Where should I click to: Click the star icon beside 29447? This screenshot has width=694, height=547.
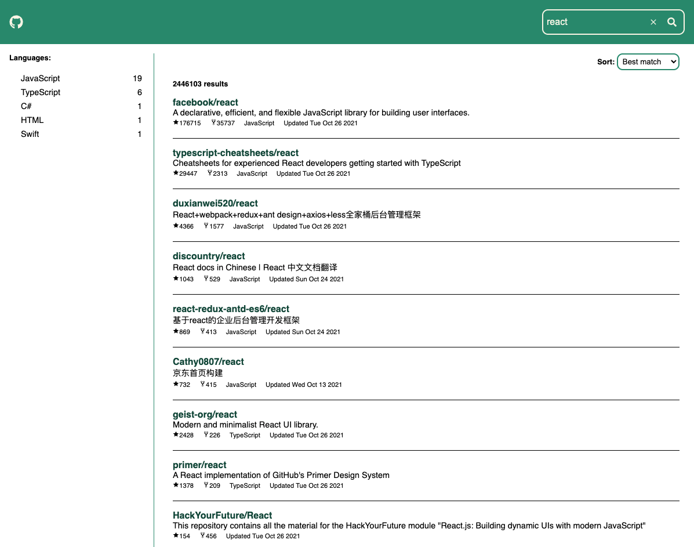pos(176,173)
